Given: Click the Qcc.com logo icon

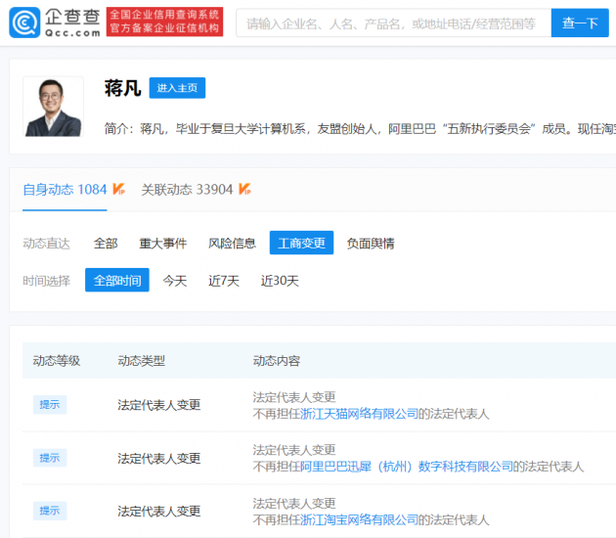Looking at the screenshot, I should 23,22.
